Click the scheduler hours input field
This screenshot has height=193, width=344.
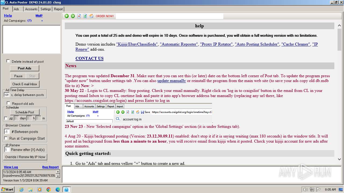point(29,118)
